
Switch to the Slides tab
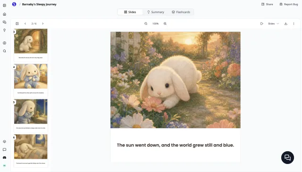[x=130, y=12]
